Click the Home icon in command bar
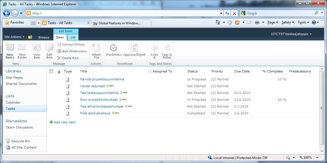The image size is (327, 163). coord(218,22)
